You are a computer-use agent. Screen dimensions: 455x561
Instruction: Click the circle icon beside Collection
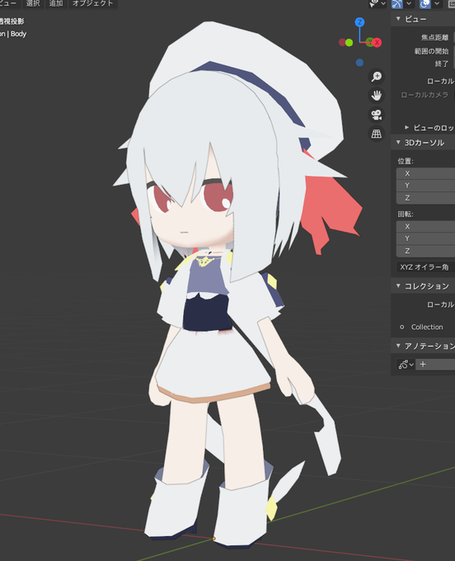pos(402,327)
